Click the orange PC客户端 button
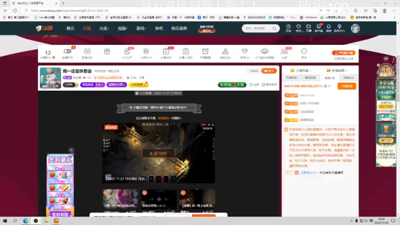This screenshot has height=225, width=400. (x=343, y=53)
